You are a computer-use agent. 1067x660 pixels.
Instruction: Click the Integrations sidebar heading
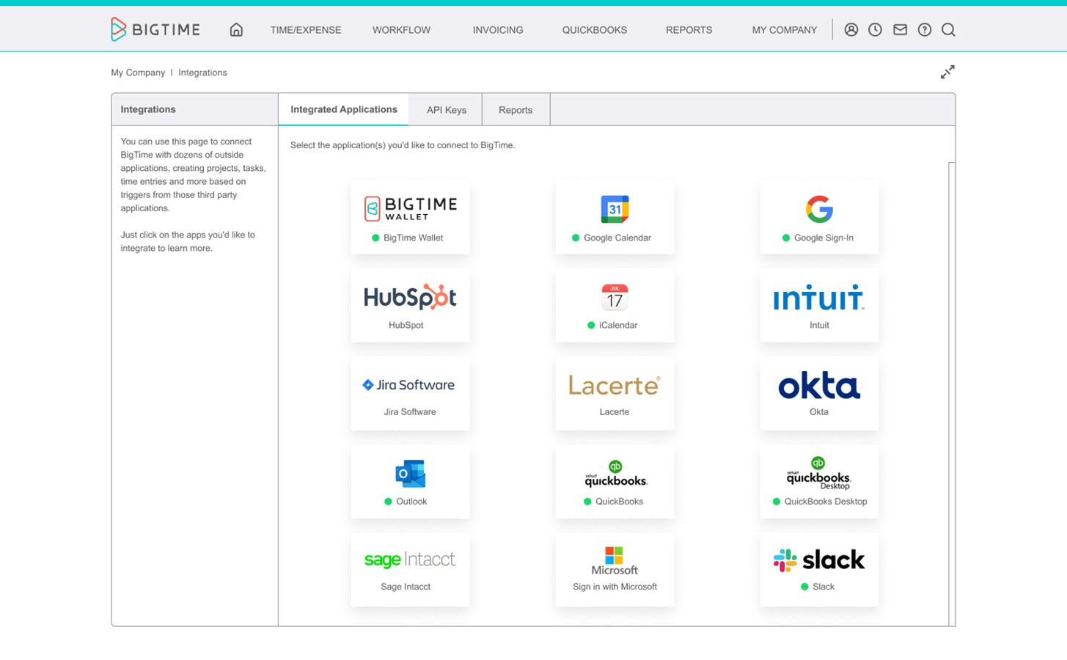[x=148, y=109]
